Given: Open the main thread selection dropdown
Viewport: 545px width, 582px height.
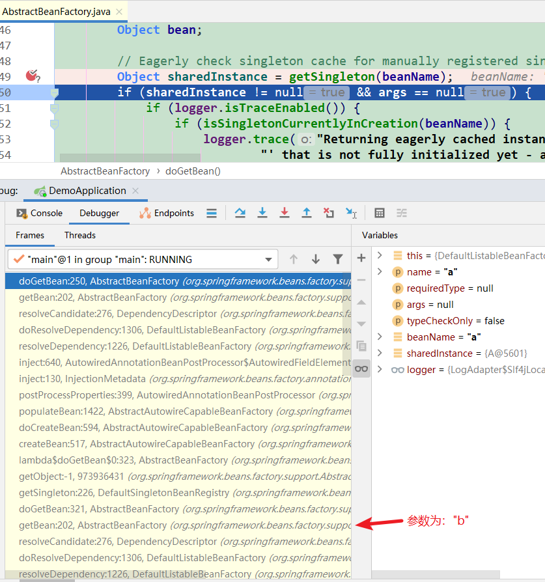Looking at the screenshot, I should click(x=143, y=259).
